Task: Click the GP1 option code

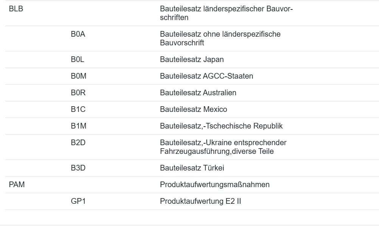Action: (x=78, y=202)
